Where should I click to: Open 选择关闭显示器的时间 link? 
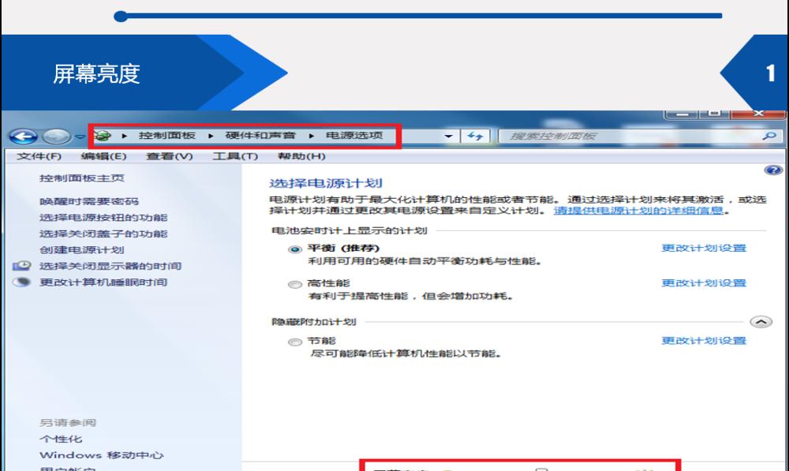tap(110, 266)
